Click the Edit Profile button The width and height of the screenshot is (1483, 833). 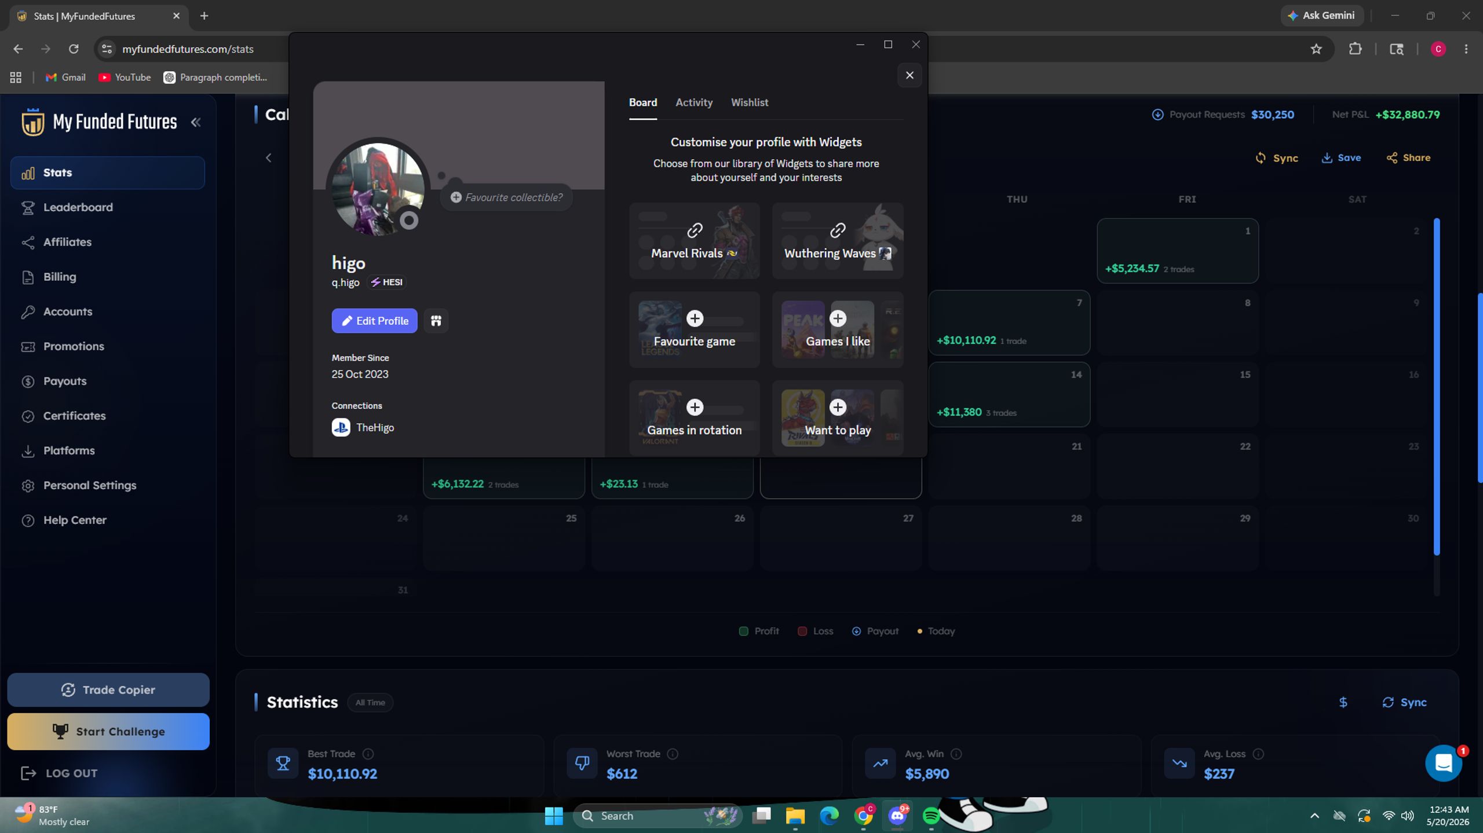pyautogui.click(x=374, y=321)
